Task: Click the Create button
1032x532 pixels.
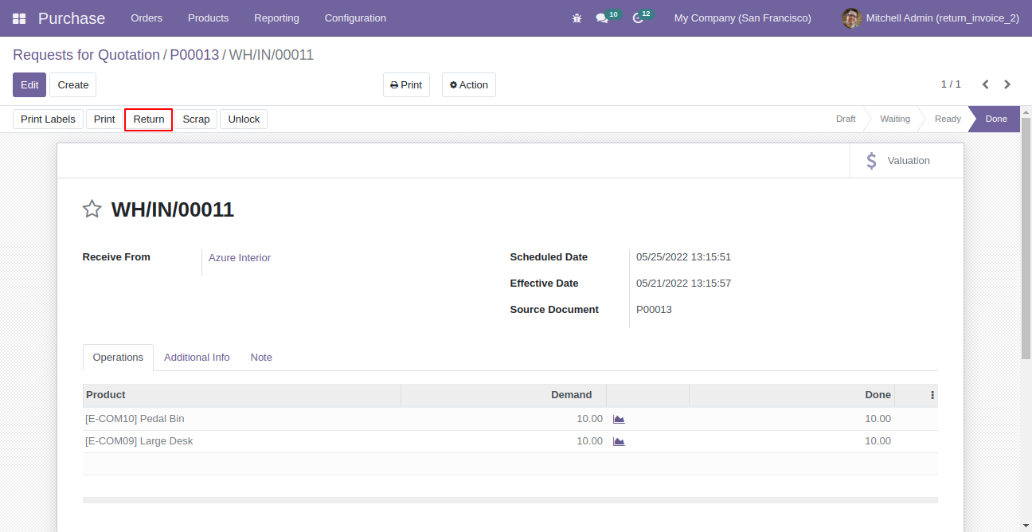Action: [73, 85]
